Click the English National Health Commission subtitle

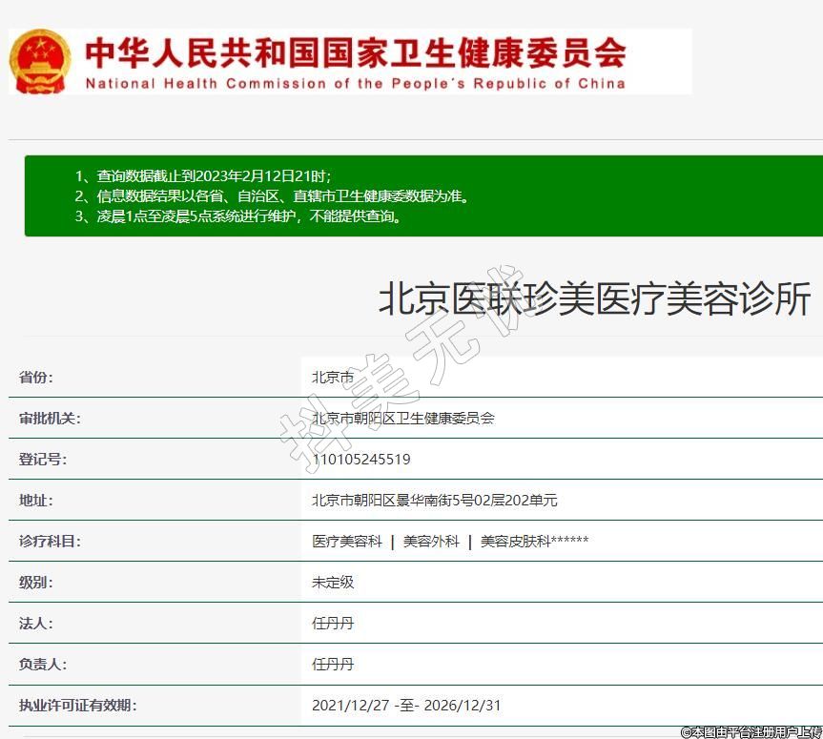(355, 83)
